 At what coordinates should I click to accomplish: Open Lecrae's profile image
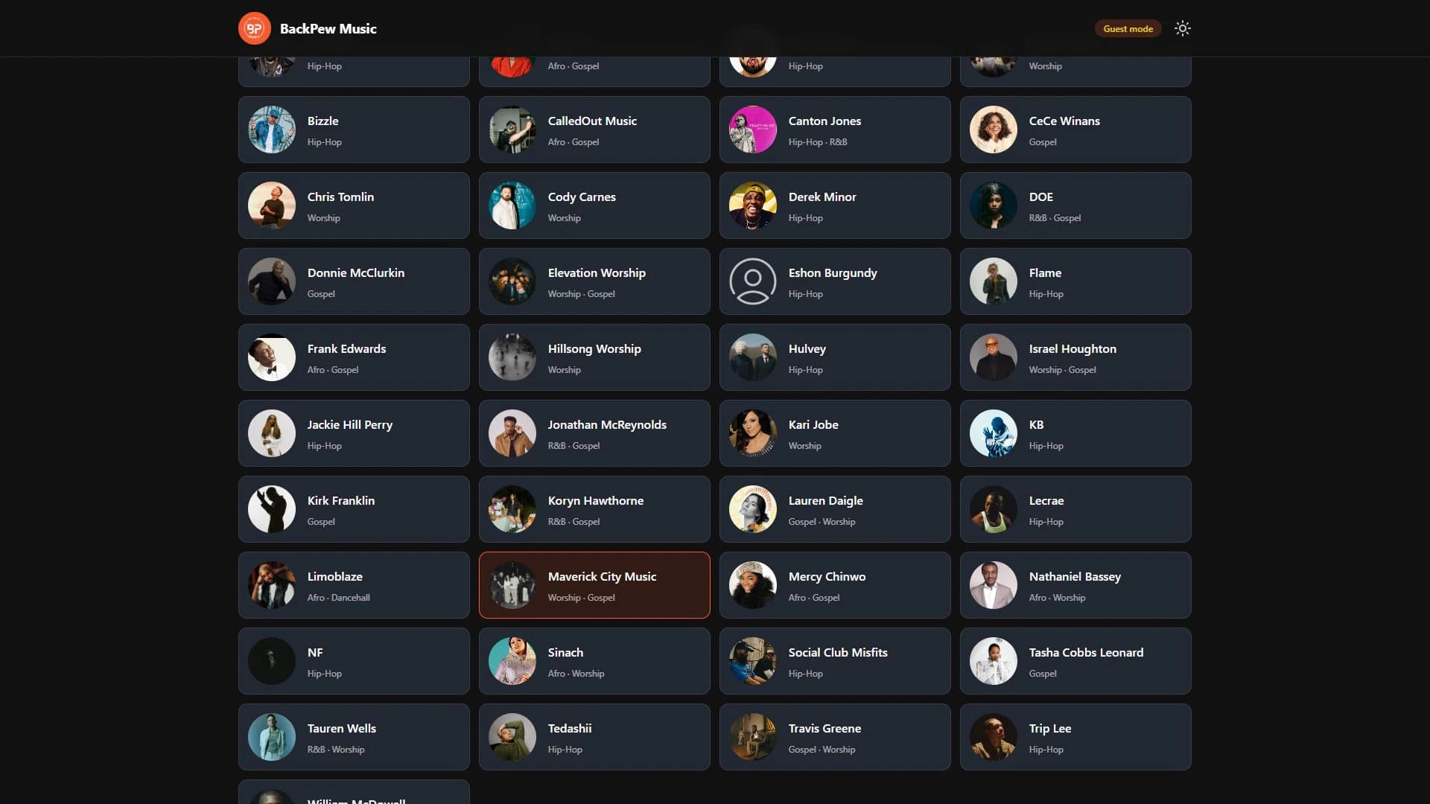click(994, 509)
